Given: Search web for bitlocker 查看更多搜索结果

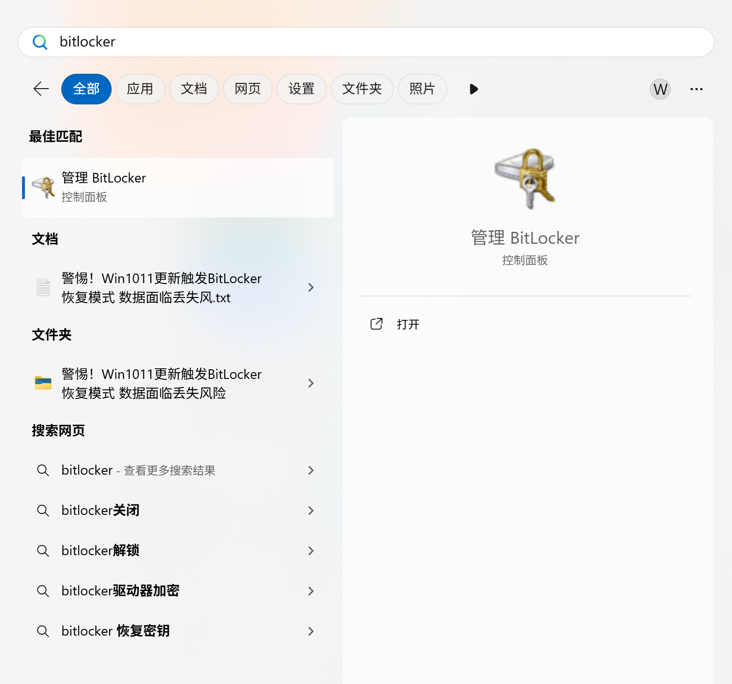Looking at the screenshot, I should click(178, 470).
